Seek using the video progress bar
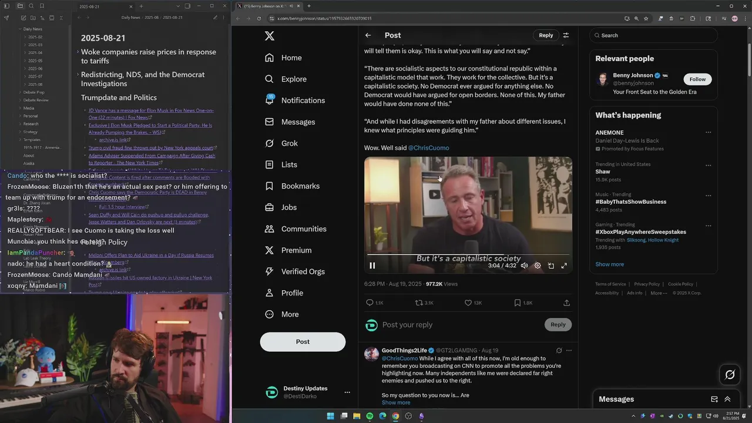 pos(468,255)
